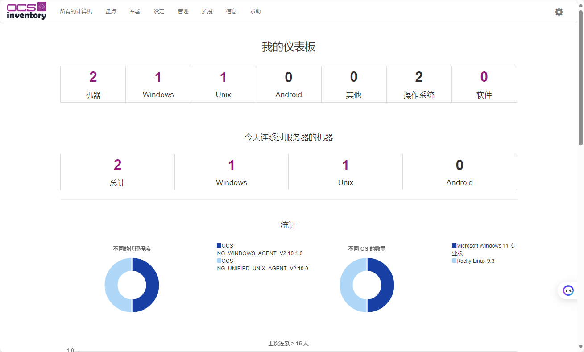Screen dimensions: 584x352
Task: Open the 所有的计算机 menu
Action: point(76,12)
